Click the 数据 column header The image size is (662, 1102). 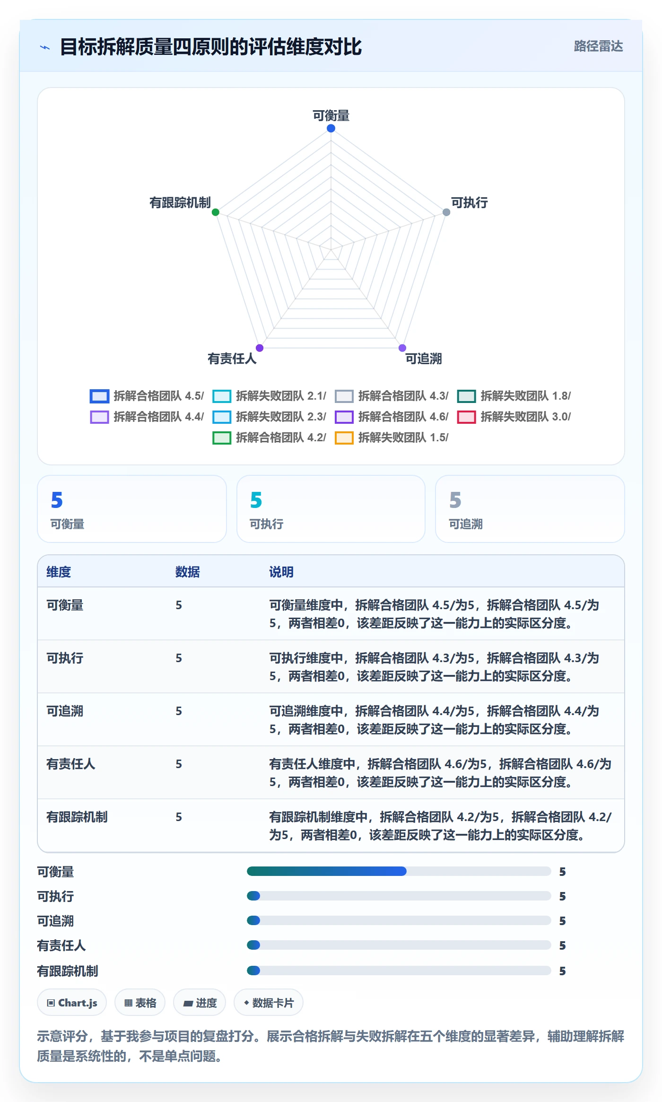(188, 572)
